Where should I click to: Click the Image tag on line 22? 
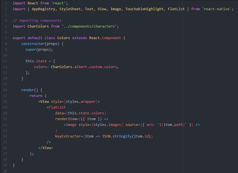point(70,125)
